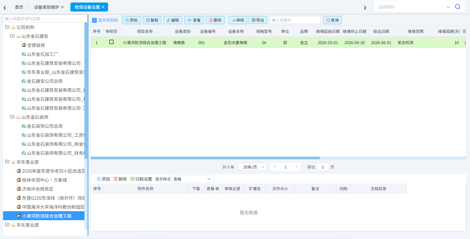Select 金石装饰公司总库 in tree

click(x=45, y=126)
